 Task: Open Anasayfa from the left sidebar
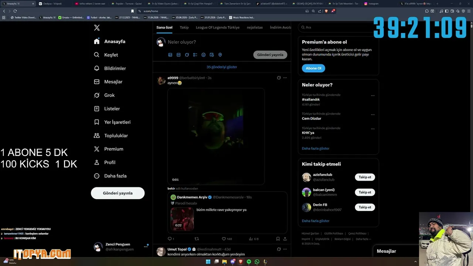pyautogui.click(x=110, y=41)
